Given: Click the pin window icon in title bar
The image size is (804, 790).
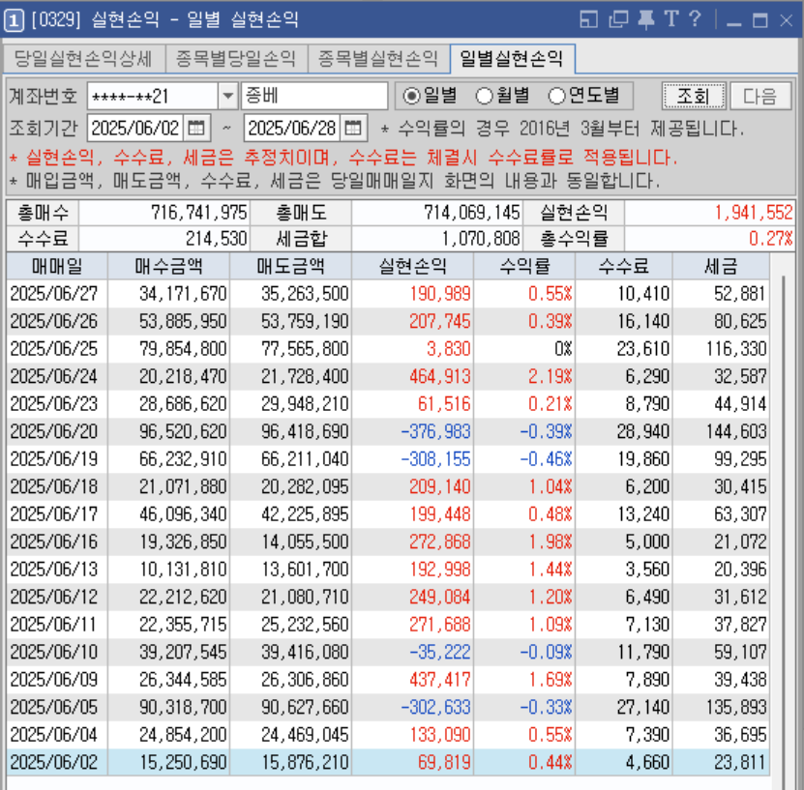Looking at the screenshot, I should pos(645,19).
